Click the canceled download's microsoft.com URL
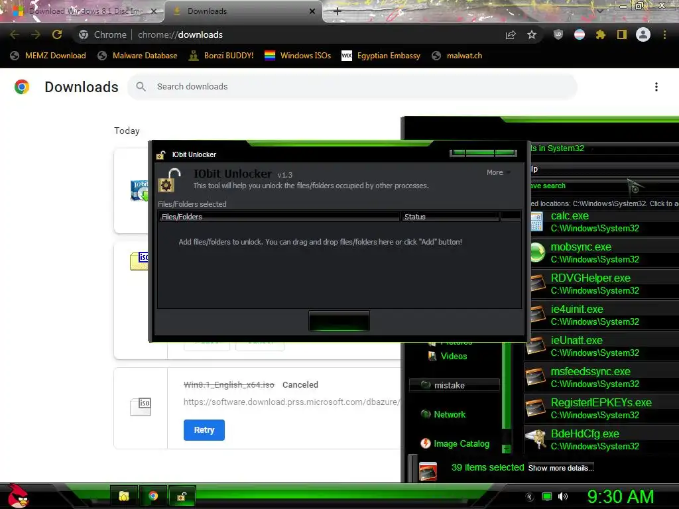Screen dimensions: 679x509 (x=292, y=402)
